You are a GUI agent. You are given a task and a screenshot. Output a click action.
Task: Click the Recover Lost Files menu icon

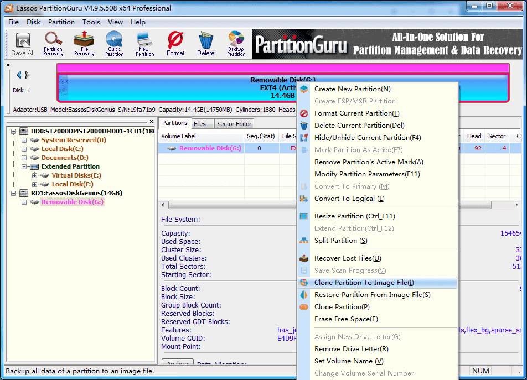pyautogui.click(x=304, y=258)
